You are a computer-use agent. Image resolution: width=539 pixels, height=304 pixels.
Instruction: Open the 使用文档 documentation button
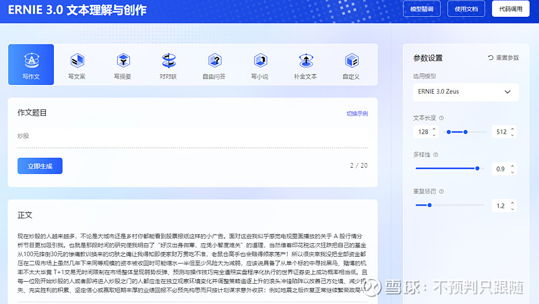[x=466, y=9]
